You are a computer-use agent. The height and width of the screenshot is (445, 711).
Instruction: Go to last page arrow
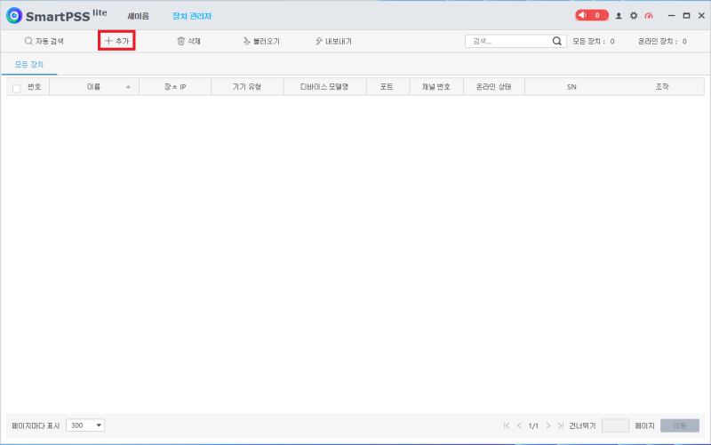pos(561,425)
